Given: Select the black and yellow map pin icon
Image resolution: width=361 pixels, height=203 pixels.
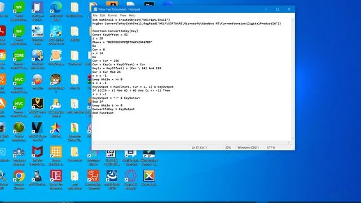Looking at the screenshot, I should [37, 104].
